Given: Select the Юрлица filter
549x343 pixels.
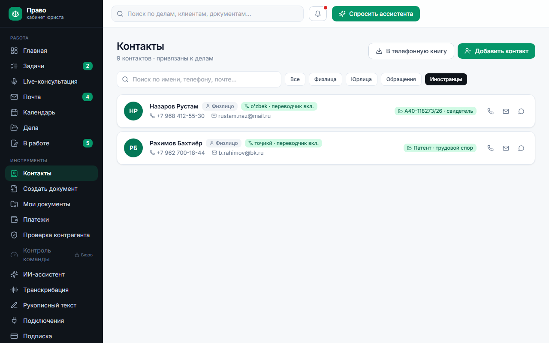Looking at the screenshot, I should [x=362, y=79].
